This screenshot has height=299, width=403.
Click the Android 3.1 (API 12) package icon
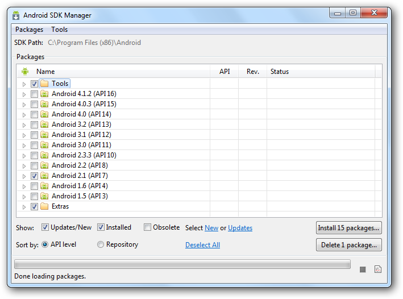coord(44,135)
